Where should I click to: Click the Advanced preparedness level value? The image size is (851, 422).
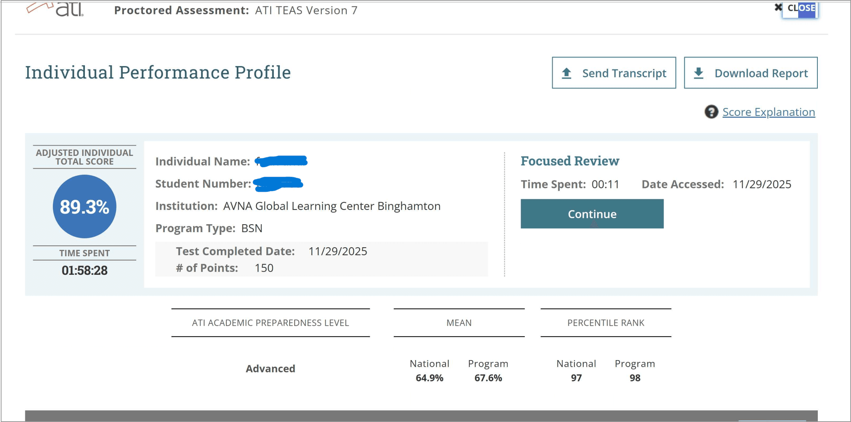(270, 368)
